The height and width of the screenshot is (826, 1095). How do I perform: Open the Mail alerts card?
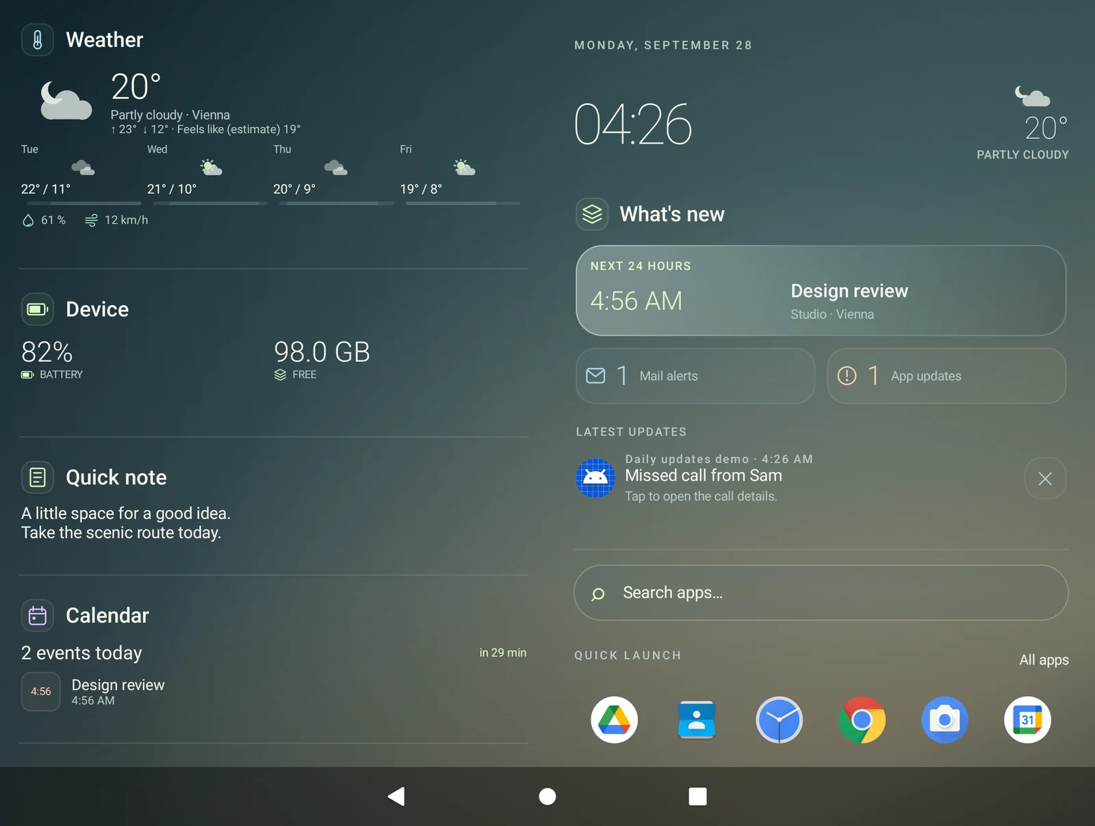(695, 376)
